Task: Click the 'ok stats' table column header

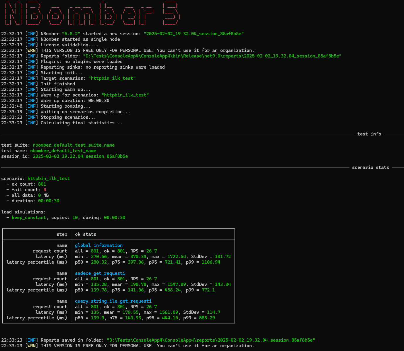Action: click(x=86, y=234)
